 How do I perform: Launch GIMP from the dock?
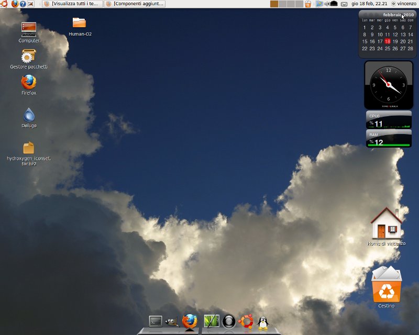point(172,321)
